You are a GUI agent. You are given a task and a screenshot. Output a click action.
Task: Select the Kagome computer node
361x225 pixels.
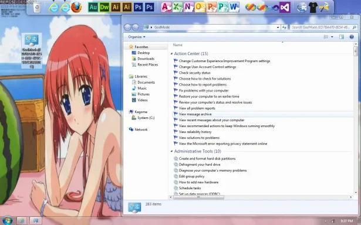(141, 112)
